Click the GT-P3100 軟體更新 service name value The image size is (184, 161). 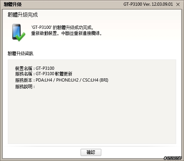(54, 74)
